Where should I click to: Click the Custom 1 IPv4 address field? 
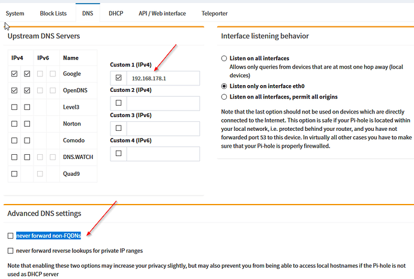click(x=163, y=78)
